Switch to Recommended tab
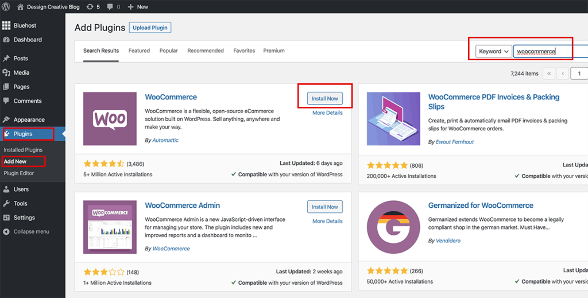This screenshot has width=588, height=298. [x=206, y=51]
